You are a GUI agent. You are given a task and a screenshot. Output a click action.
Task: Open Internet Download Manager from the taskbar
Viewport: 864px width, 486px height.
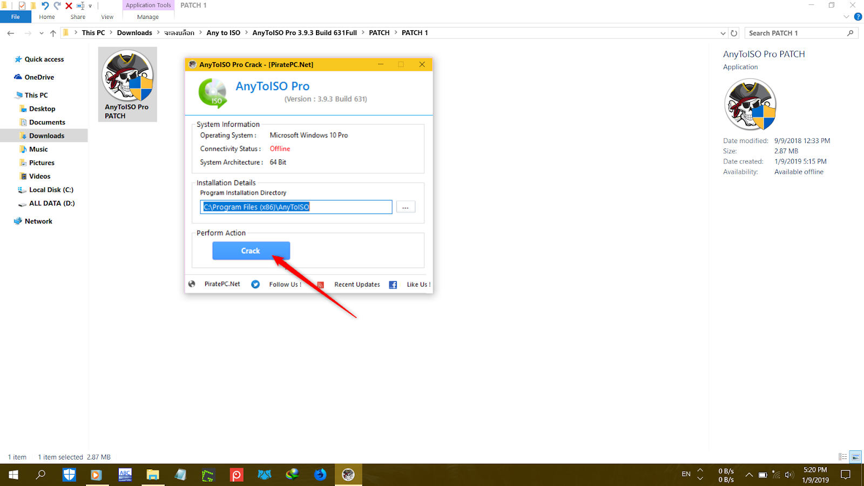pos(293,475)
